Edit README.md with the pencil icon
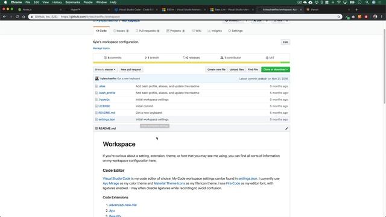386x217 pixels. tap(286, 128)
